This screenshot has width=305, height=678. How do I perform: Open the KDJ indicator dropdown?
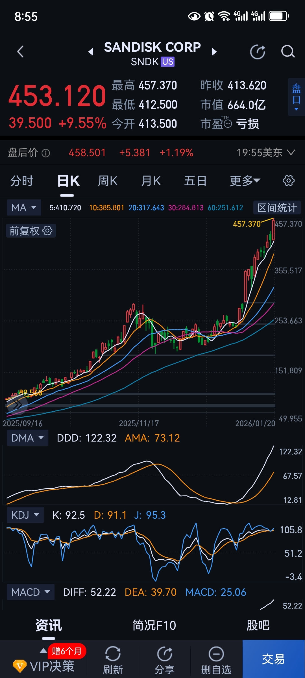[x=25, y=515]
